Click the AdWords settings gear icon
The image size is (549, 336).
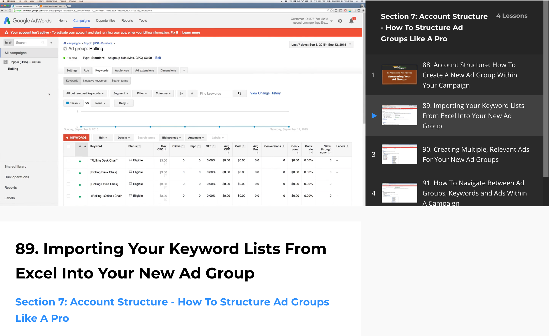tap(340, 21)
